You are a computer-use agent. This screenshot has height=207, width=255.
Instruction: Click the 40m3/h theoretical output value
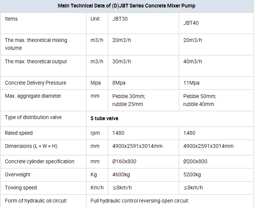tap(193, 62)
